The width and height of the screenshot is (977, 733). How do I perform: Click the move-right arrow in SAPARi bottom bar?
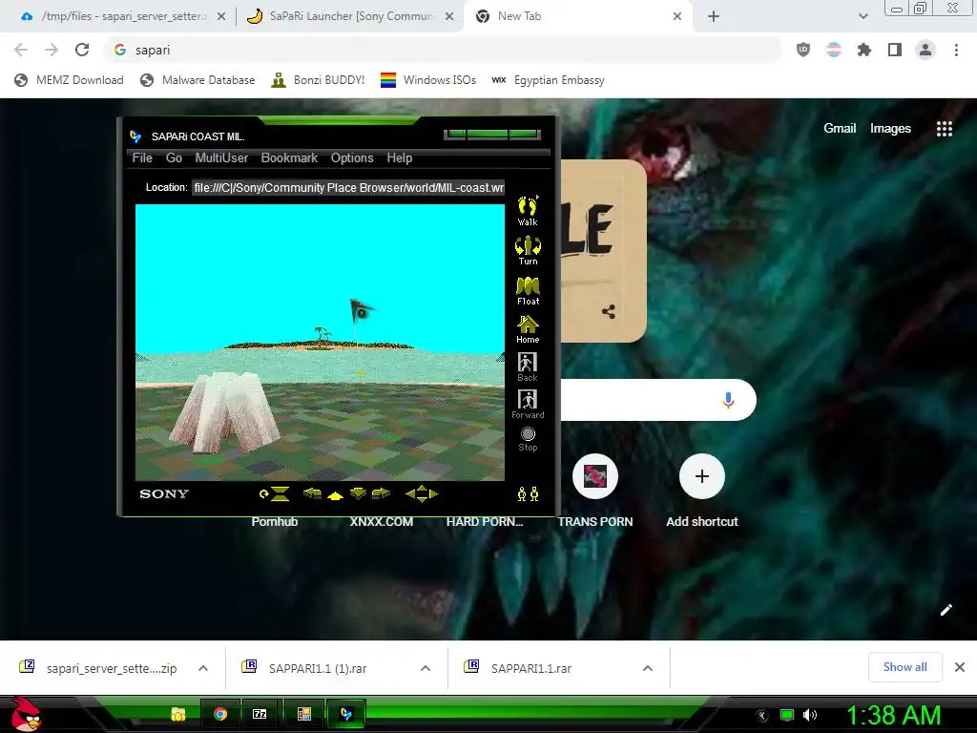click(381, 493)
